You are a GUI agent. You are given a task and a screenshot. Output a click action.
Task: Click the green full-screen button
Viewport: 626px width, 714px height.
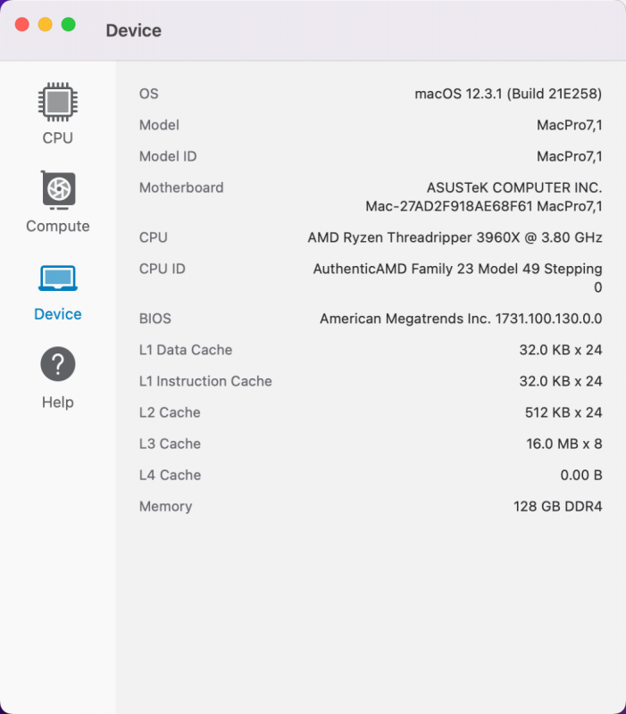coord(68,25)
